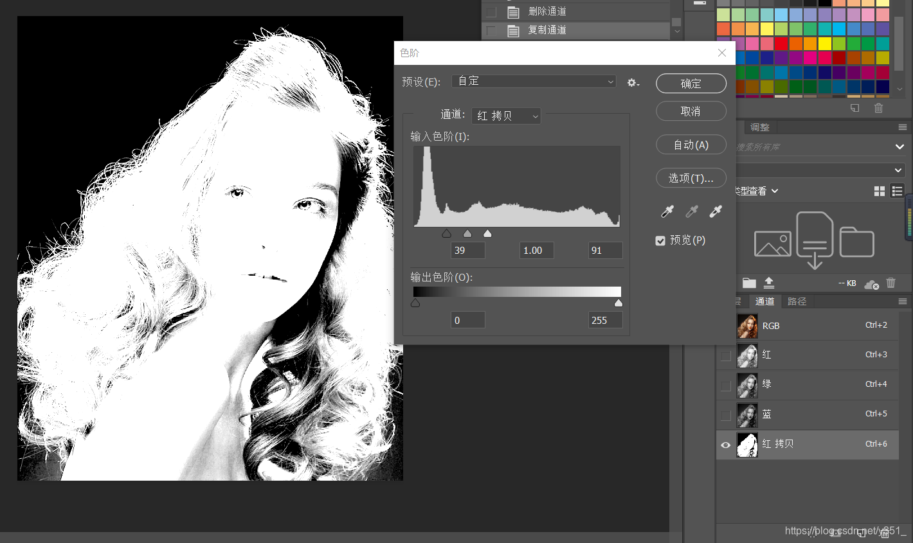This screenshot has width=913, height=543.
Task: Click the Libraries trash icon
Action: 890,283
